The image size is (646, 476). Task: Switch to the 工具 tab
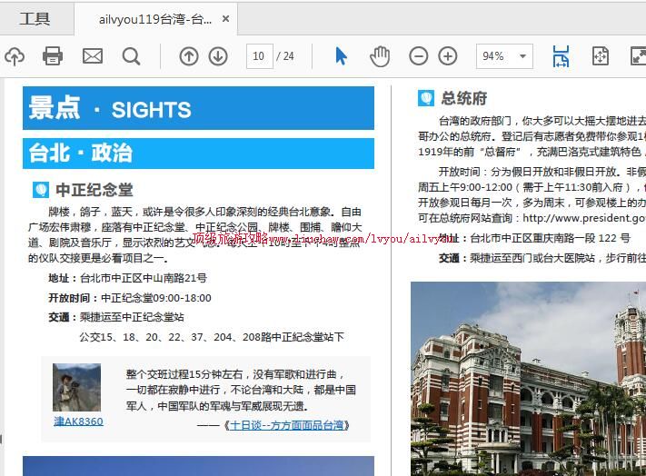click(x=35, y=19)
